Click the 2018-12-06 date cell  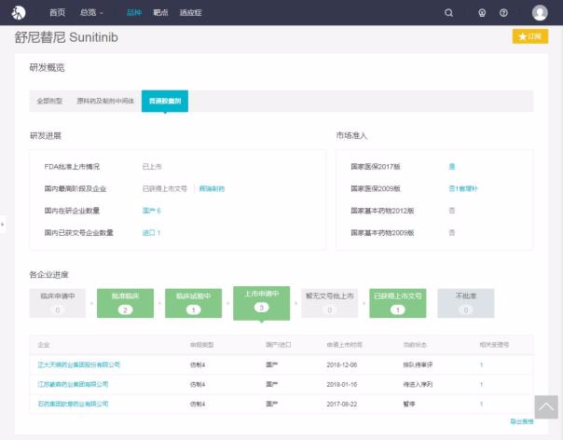[x=342, y=364]
